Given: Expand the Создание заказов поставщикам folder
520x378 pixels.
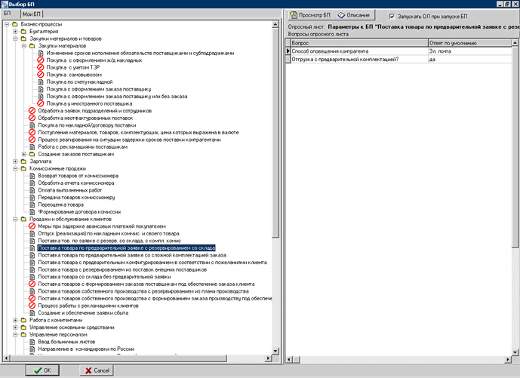Looking at the screenshot, I should coord(24,154).
